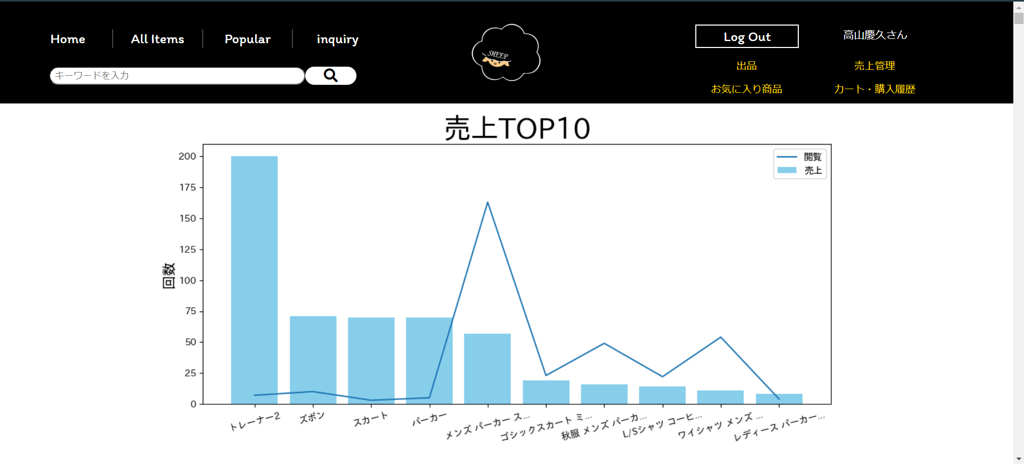This screenshot has height=464, width=1024.
Task: Open the 出品 listing link
Action: [x=746, y=66]
